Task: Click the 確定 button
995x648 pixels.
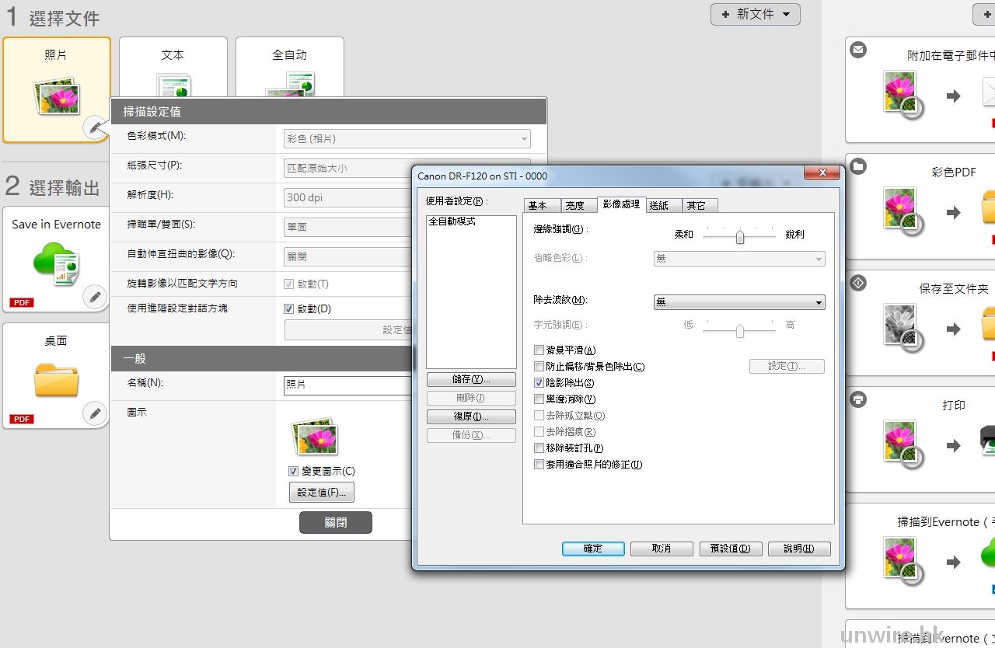Action: coord(592,549)
